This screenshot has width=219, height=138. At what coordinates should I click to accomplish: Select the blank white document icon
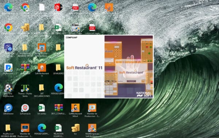[42, 7]
